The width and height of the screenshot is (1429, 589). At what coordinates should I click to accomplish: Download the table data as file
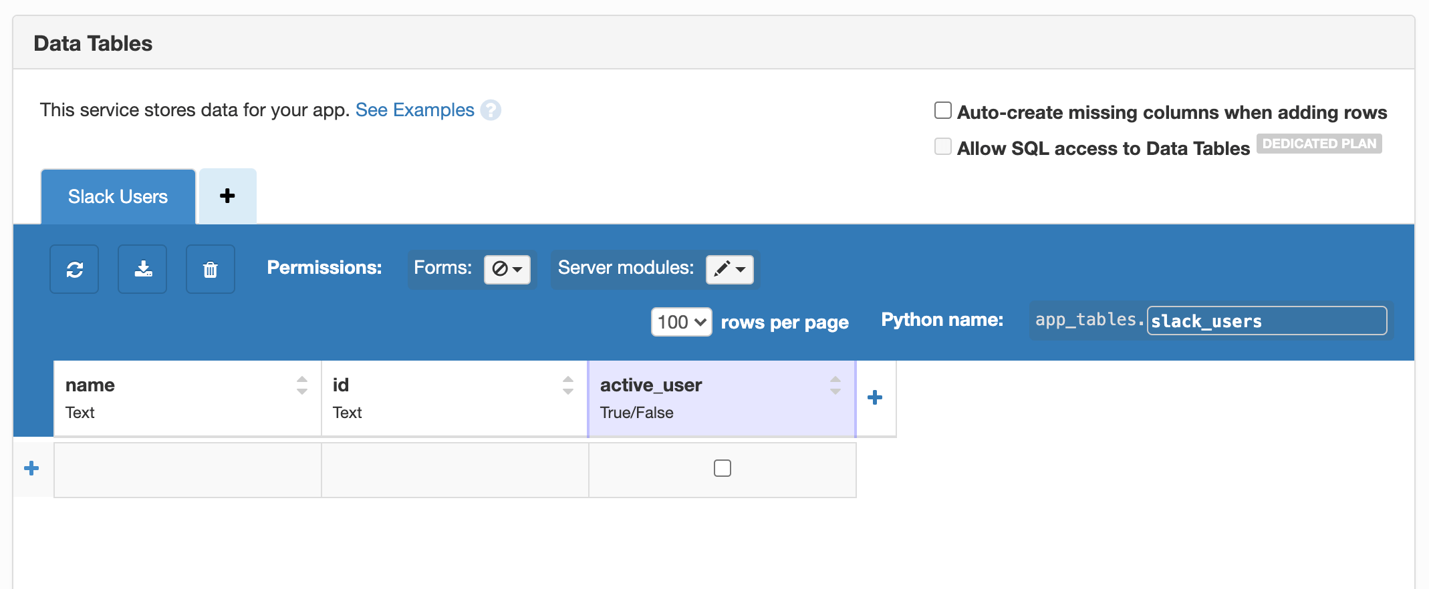(x=143, y=269)
